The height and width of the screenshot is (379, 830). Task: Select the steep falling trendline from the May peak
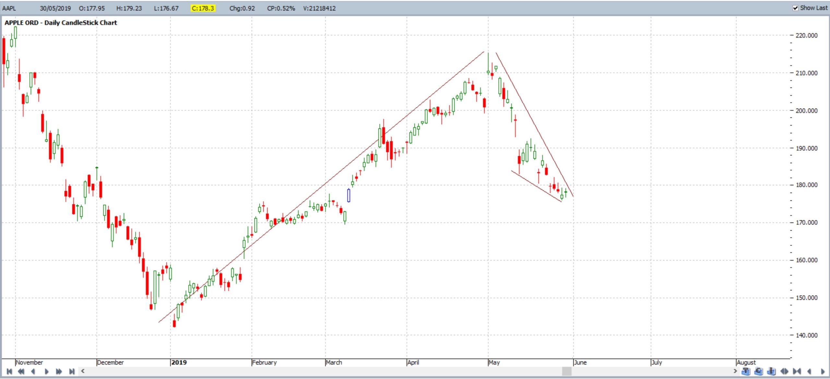tap(534, 124)
